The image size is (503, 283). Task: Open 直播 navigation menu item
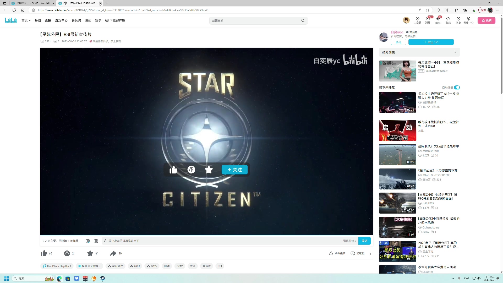(x=48, y=20)
